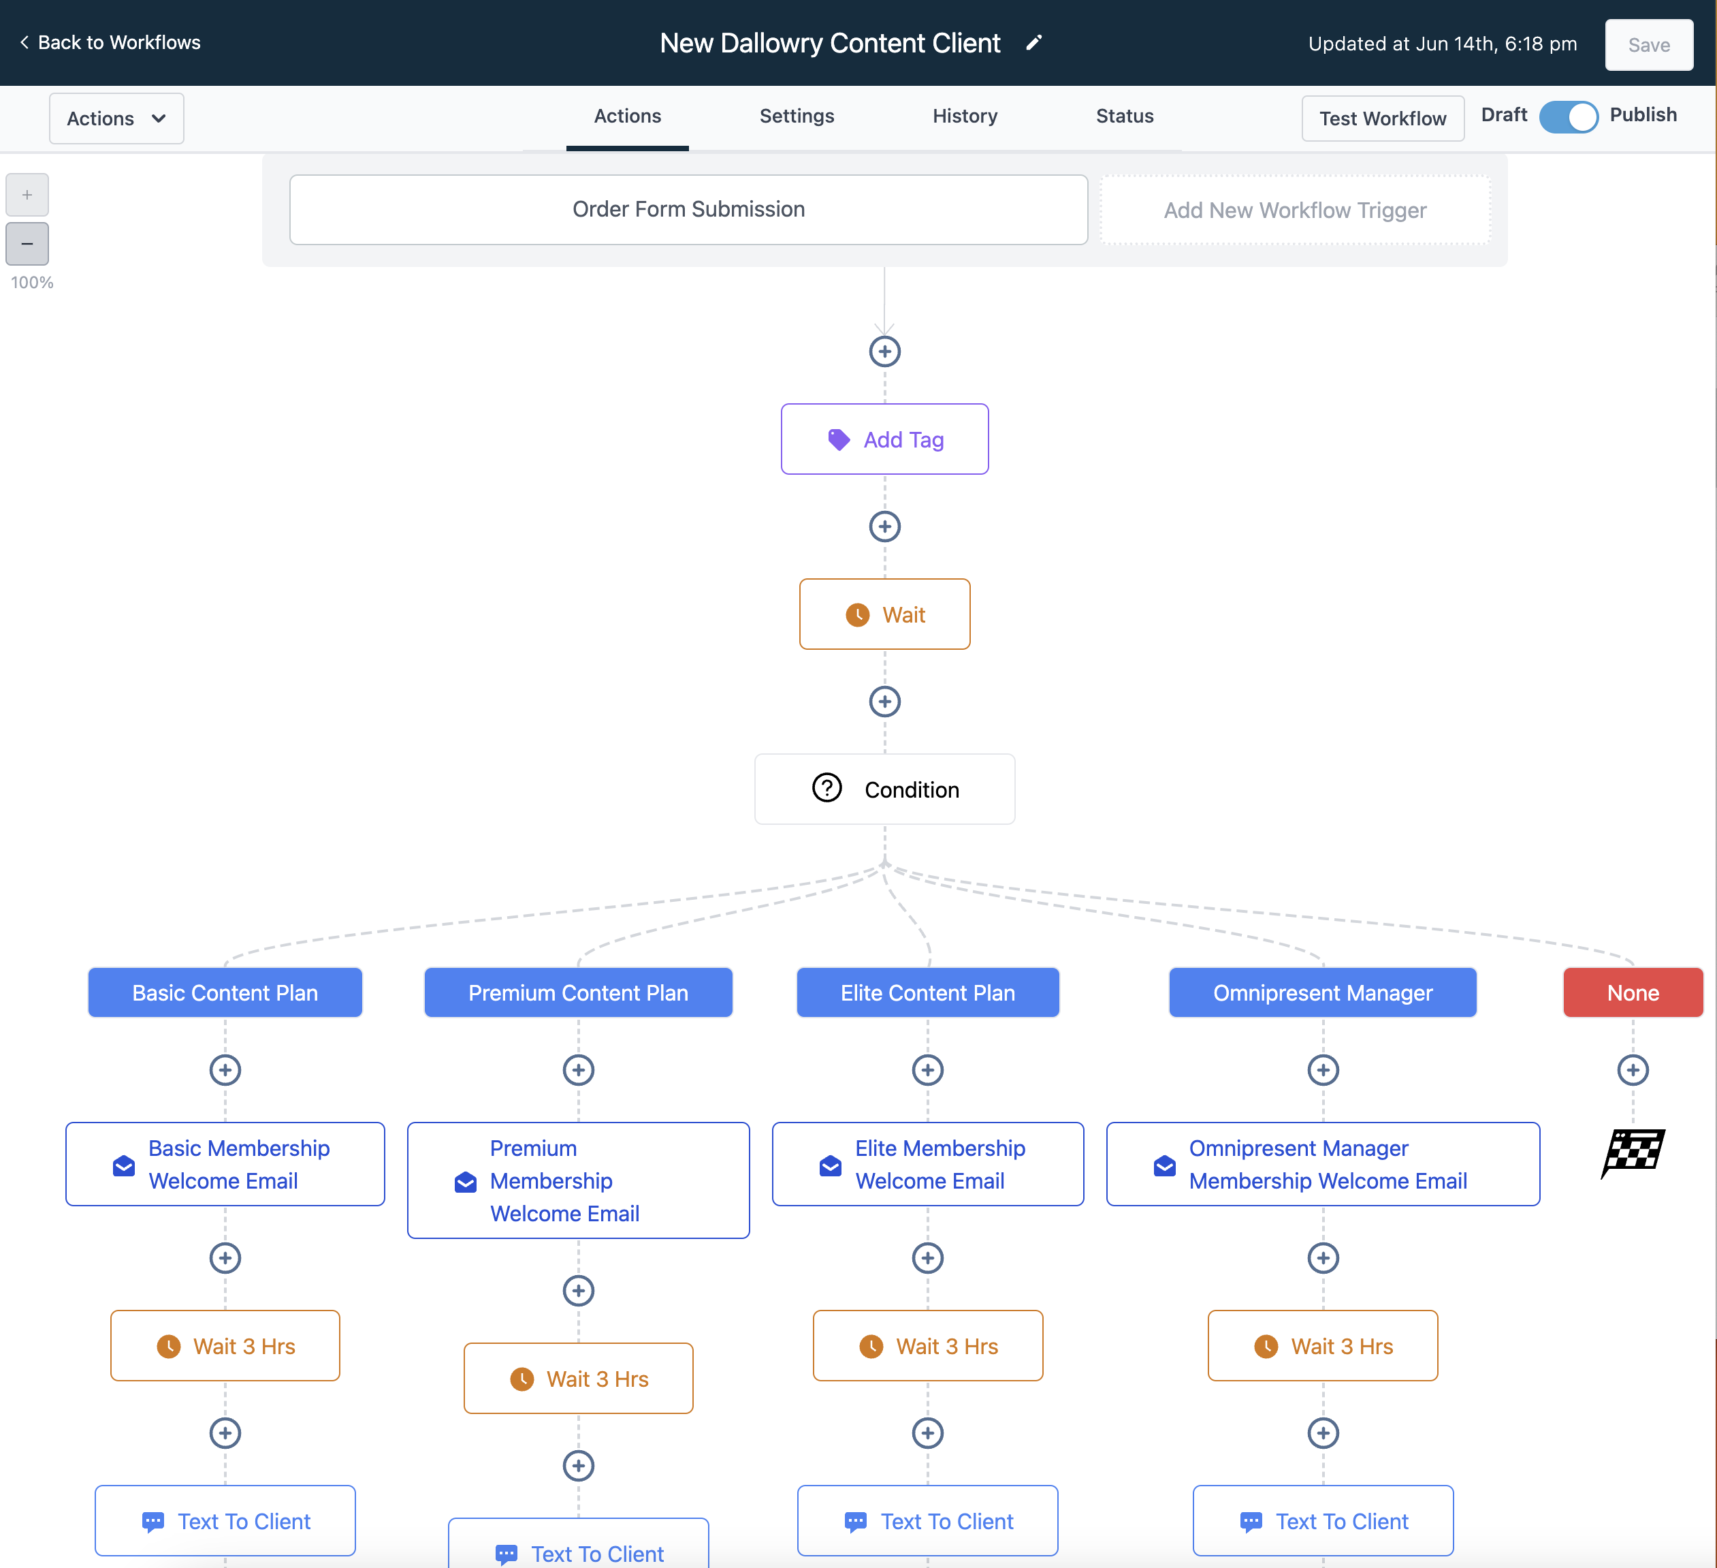Click the clock icon on the Wait node
The image size is (1717, 1568).
pos(856,614)
